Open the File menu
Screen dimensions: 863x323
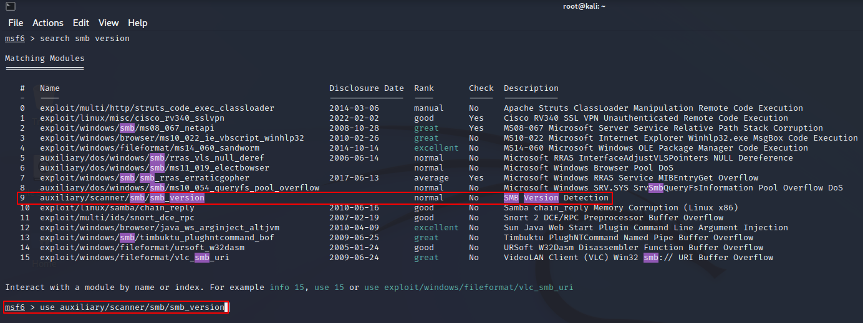click(x=16, y=23)
